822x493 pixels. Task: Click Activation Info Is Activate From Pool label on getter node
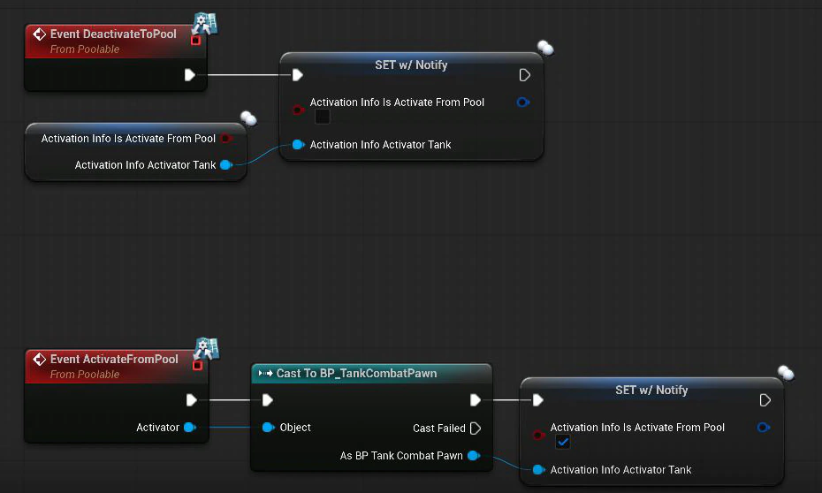[x=128, y=139]
